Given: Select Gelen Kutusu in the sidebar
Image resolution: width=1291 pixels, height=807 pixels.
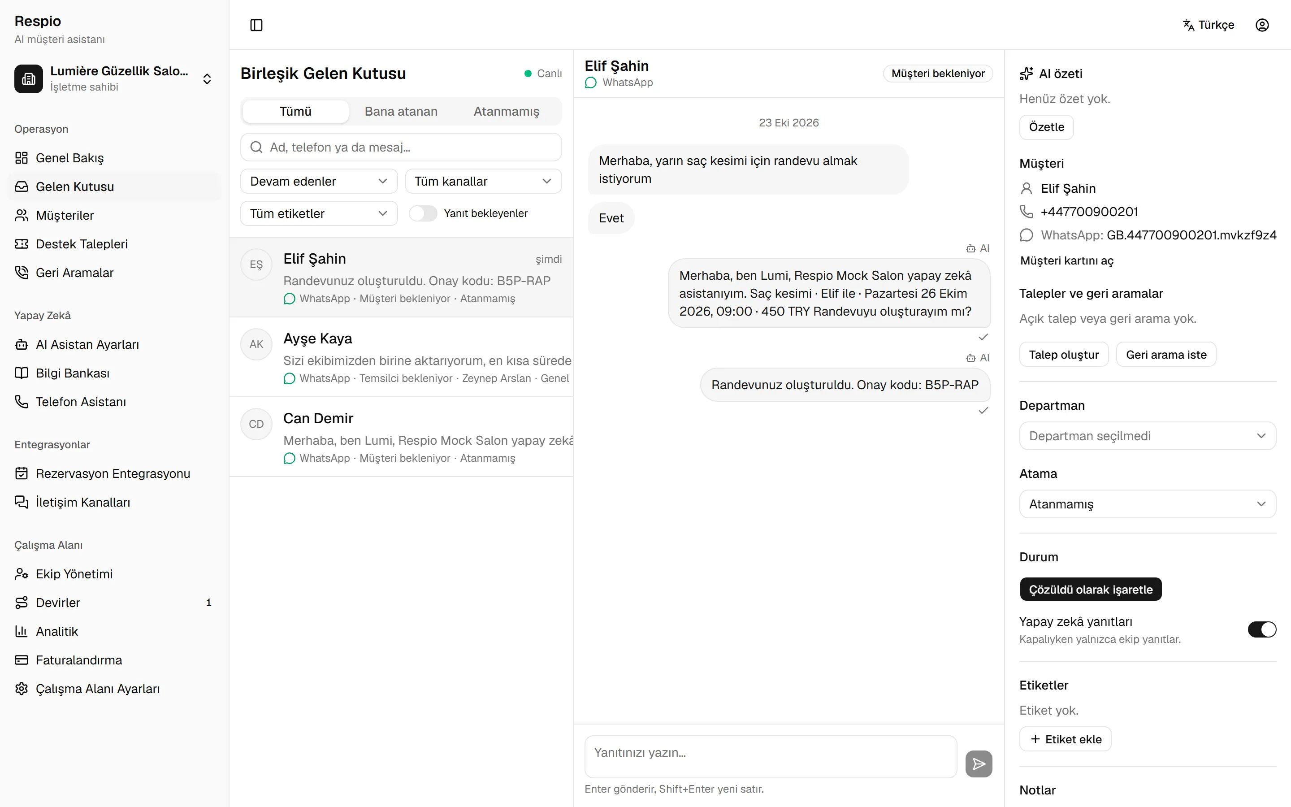Looking at the screenshot, I should click(114, 187).
